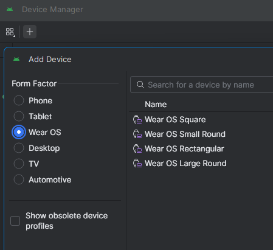Click the watch icon for Wear OS Rectangular

click(x=137, y=148)
